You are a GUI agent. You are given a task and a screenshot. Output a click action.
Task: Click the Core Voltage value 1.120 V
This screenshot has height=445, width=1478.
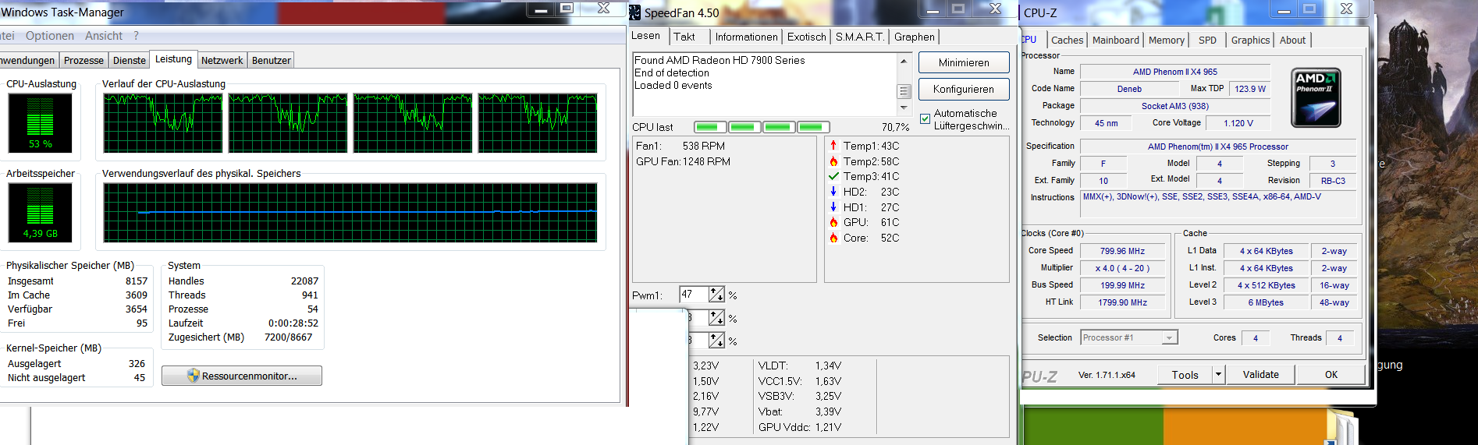coord(1238,123)
